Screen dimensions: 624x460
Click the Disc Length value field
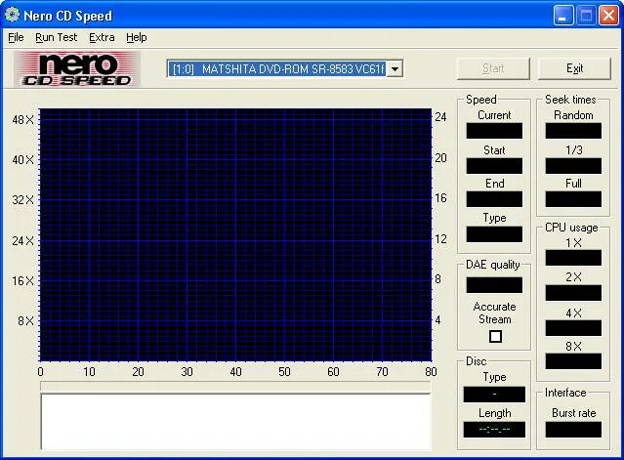pyautogui.click(x=494, y=430)
